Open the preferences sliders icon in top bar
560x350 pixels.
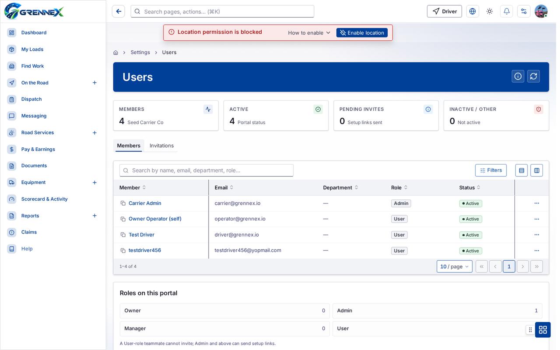(x=524, y=11)
